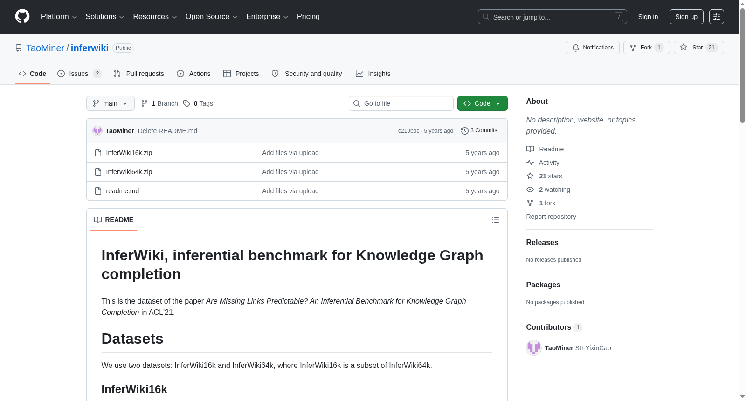View the 21 stars list

click(545, 176)
